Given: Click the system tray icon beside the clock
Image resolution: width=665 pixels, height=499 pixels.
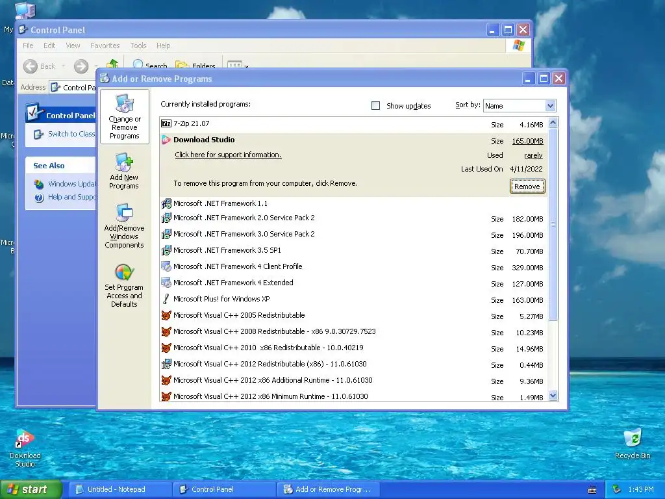Looking at the screenshot, I should click(617, 489).
